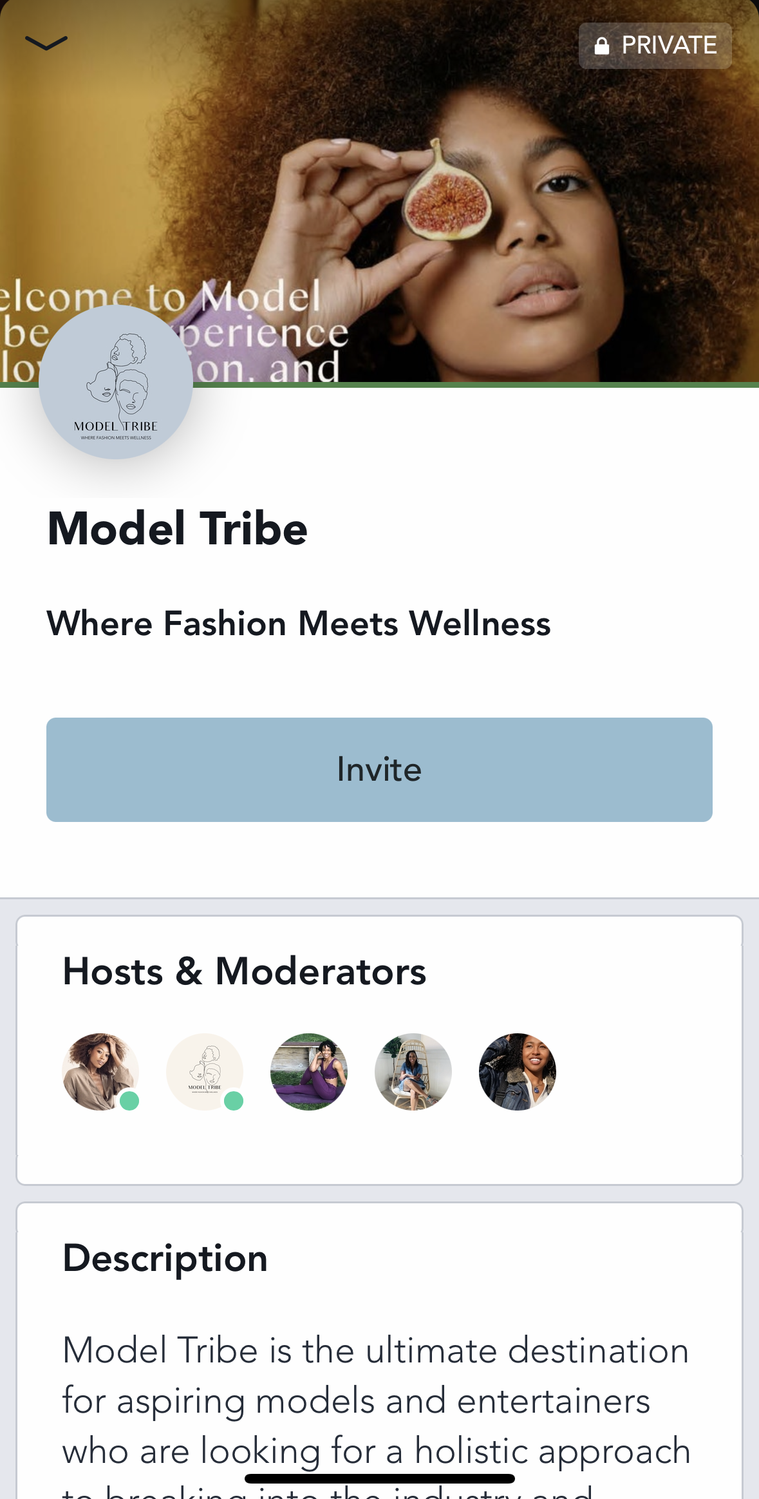Select the host in purple yoga outfit

309,1072
